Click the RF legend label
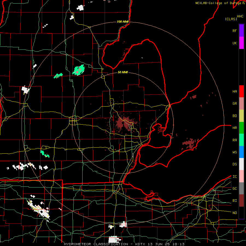246x246 pixels. pyautogui.click(x=235, y=31)
